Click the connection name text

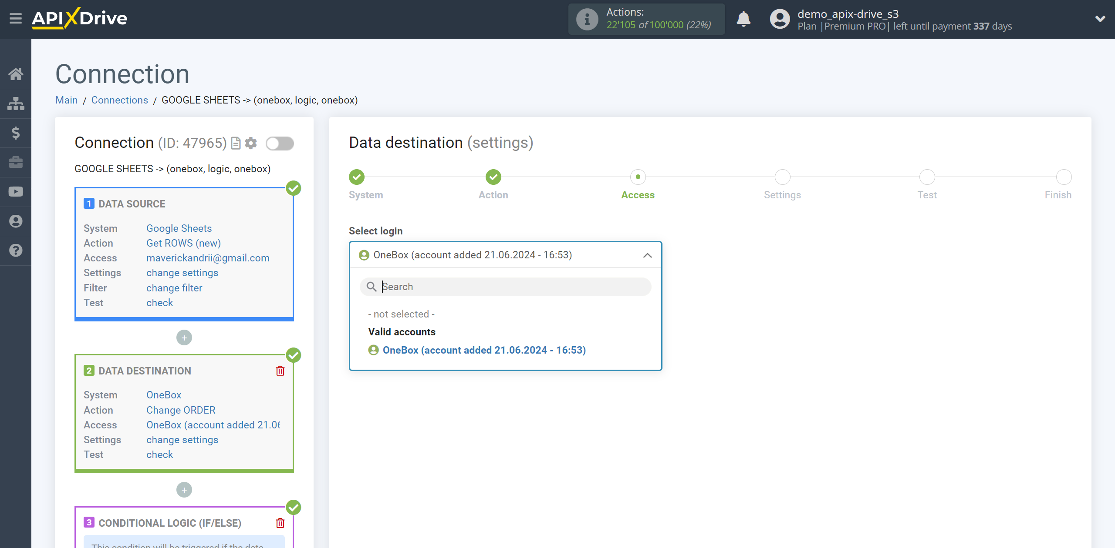[172, 169]
